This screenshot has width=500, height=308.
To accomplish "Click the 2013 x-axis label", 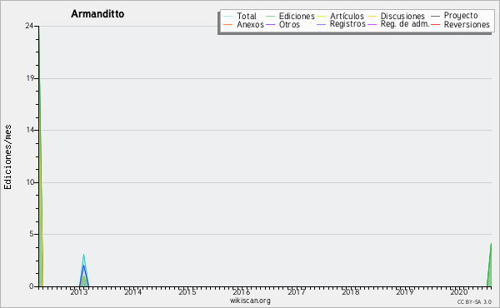I will click(x=79, y=292).
